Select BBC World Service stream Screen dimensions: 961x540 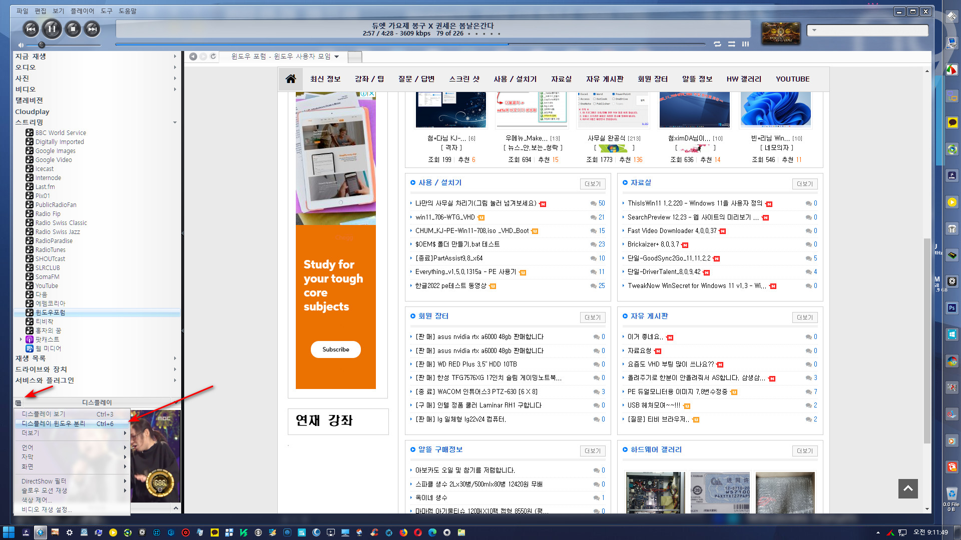pos(60,133)
